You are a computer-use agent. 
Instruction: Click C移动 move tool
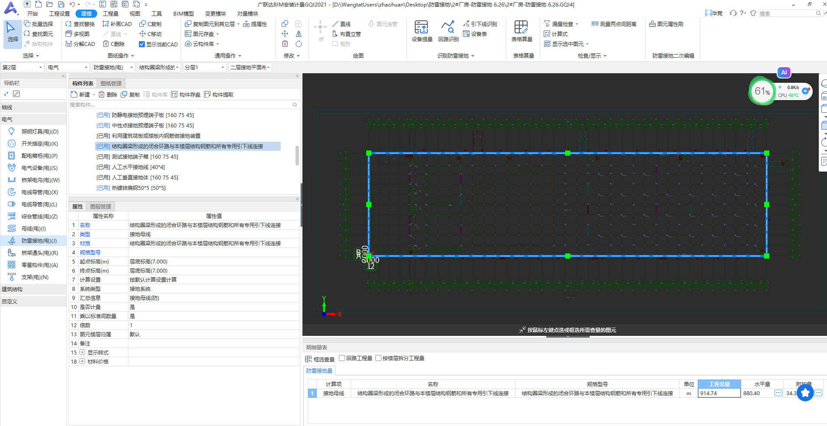[150, 34]
